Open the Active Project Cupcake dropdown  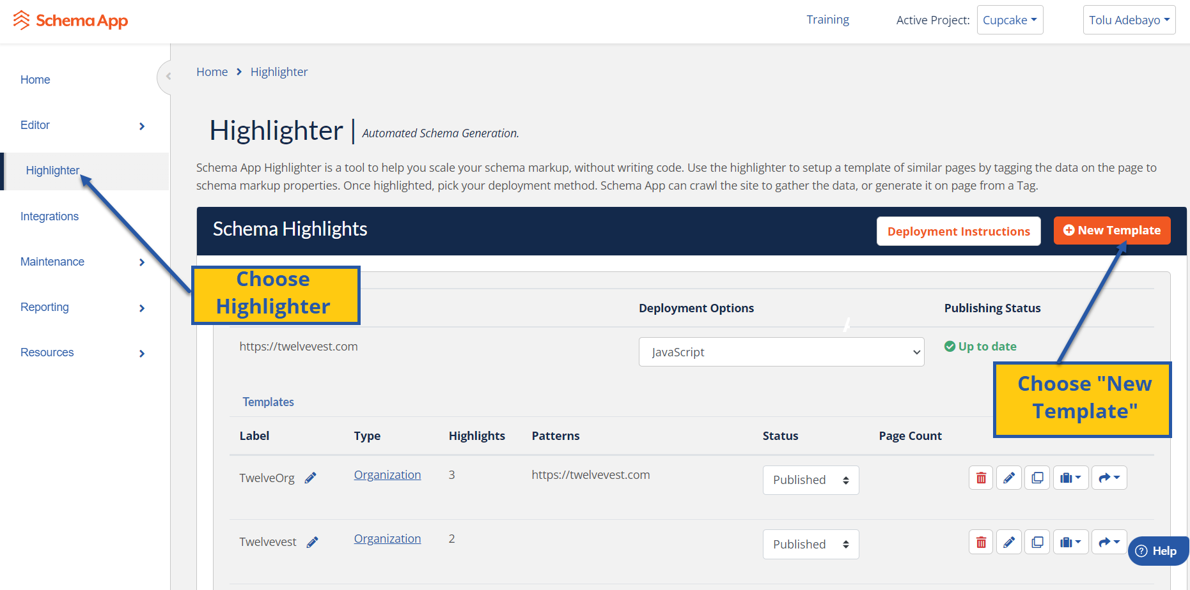click(1010, 20)
